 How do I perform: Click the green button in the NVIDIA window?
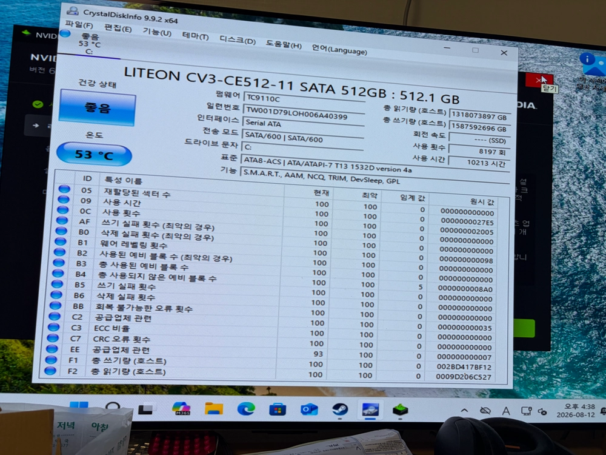click(x=524, y=328)
